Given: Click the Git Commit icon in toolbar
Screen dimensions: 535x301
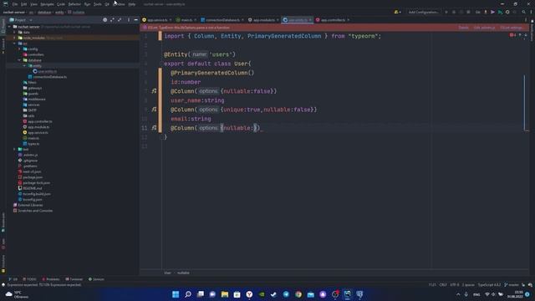Looking at the screenshot, I should [492, 12].
